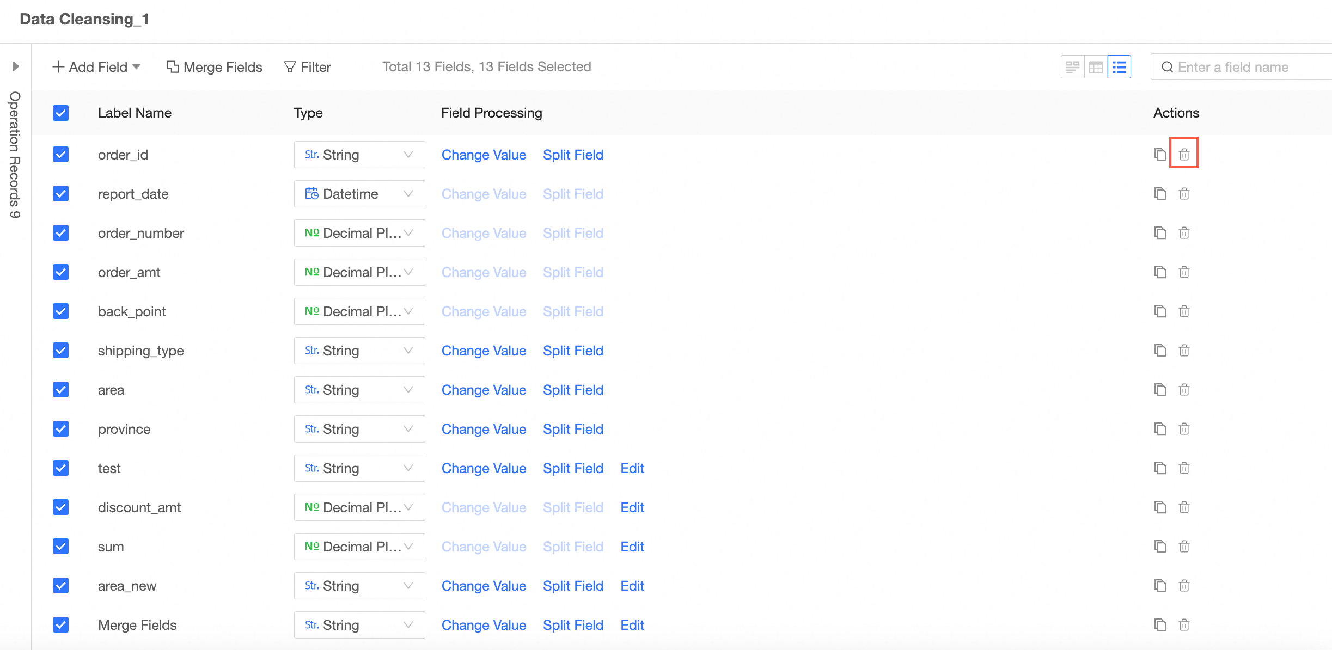
Task: Click trash icon for shipping_type row
Action: 1184,351
